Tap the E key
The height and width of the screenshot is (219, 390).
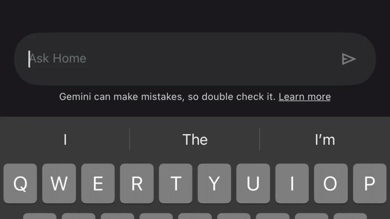[x=98, y=184]
